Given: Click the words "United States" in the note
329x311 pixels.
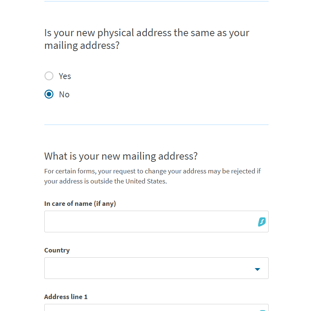Looking at the screenshot, I should tap(146, 181).
